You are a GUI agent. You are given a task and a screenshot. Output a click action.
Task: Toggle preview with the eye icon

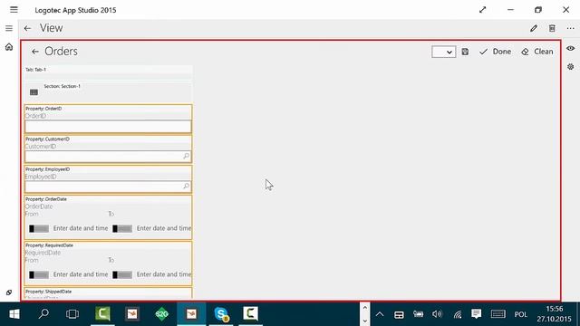pyautogui.click(x=570, y=48)
